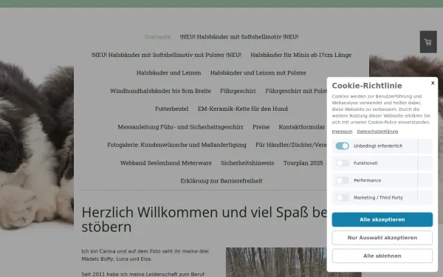Open Halsbänder mit Softshellmotiv mit Polster page

(x=166, y=55)
